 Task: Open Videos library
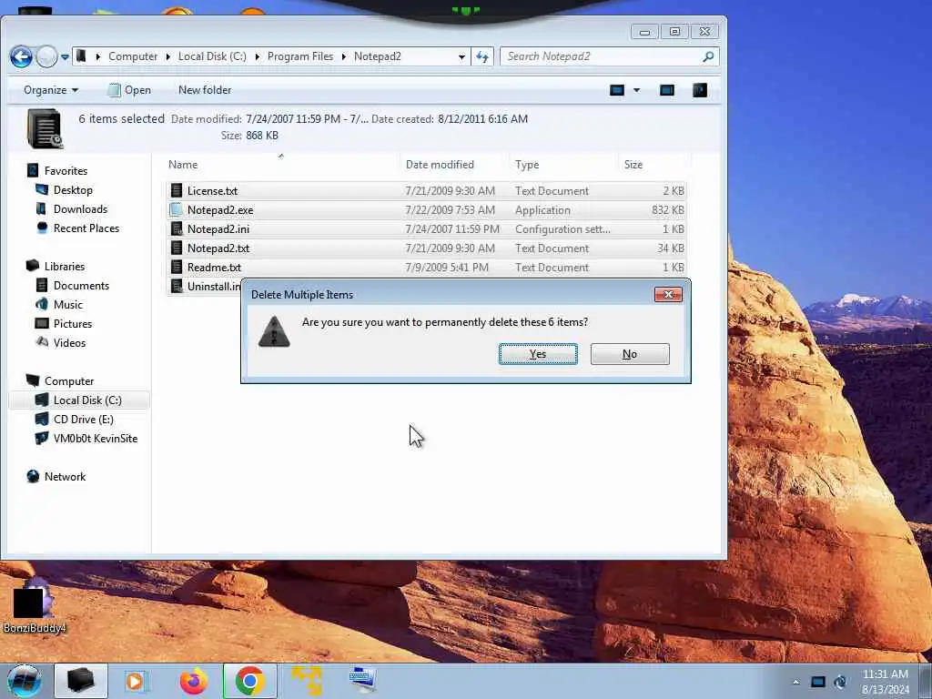[x=69, y=343]
